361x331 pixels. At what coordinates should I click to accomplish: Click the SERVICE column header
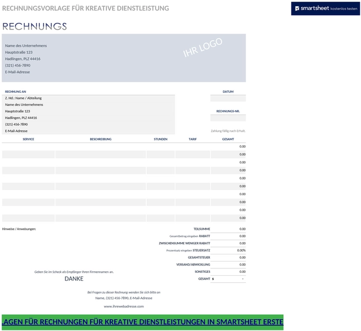(29, 139)
